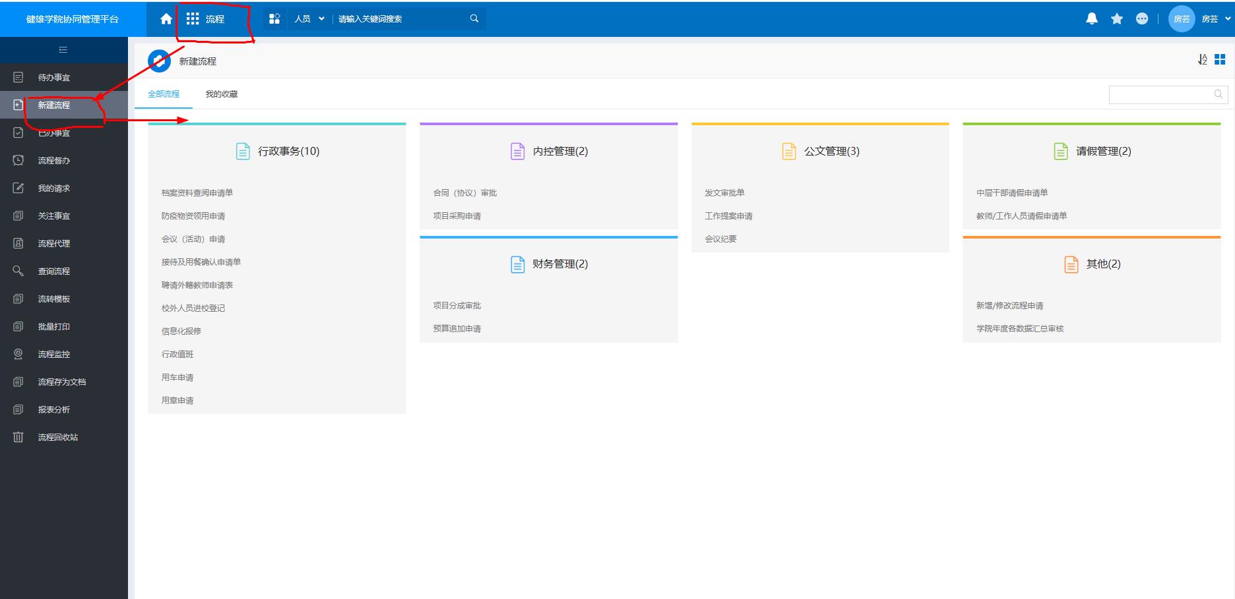Switch to 我的收藏 tab
The image size is (1235, 599).
click(222, 94)
